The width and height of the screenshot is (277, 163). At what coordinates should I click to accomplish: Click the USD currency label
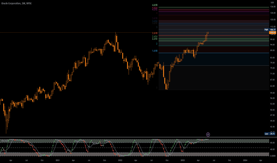[272, 2]
